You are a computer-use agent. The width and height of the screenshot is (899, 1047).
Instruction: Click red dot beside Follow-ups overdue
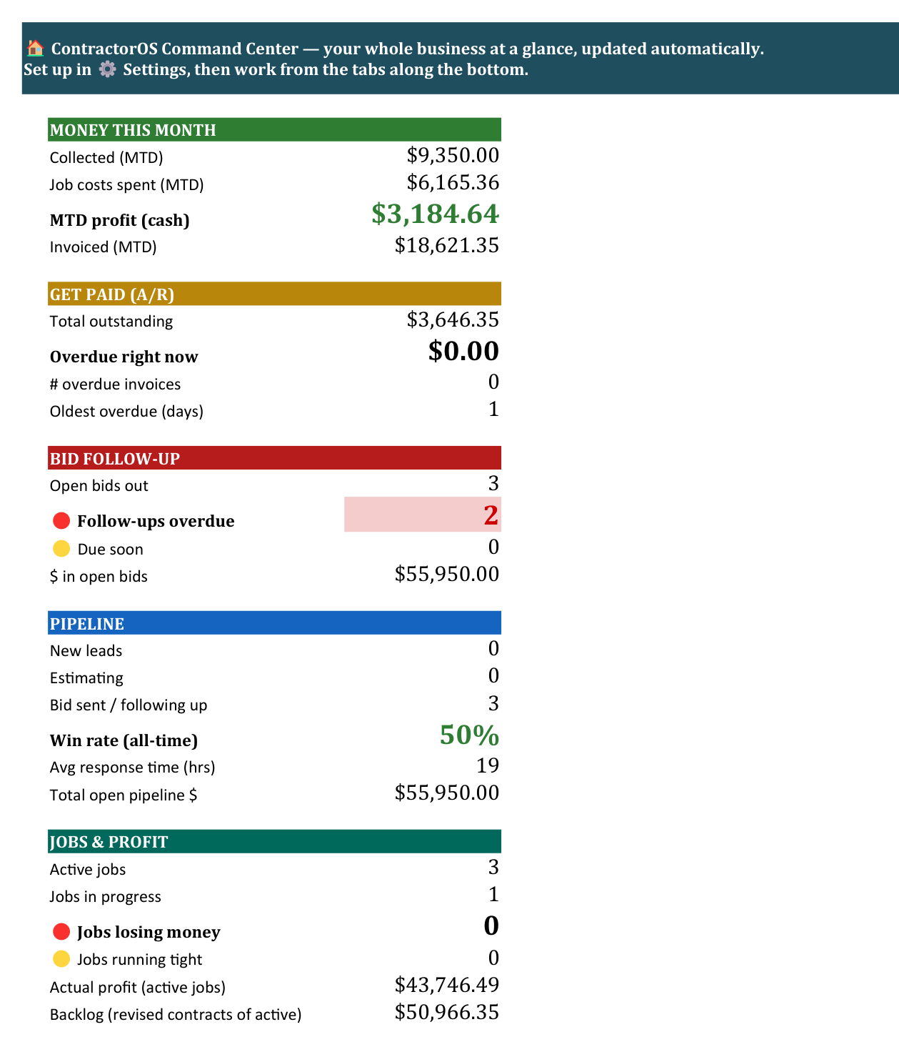tap(61, 521)
